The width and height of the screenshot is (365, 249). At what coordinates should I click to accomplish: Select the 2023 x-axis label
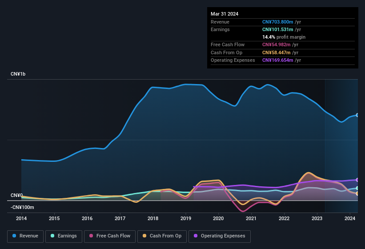click(317, 218)
